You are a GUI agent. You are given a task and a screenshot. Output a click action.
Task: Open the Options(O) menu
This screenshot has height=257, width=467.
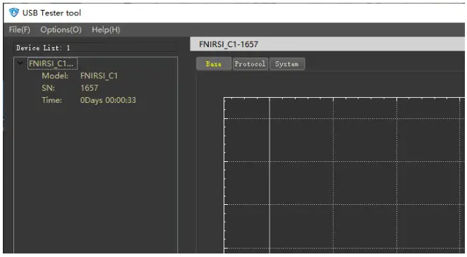(61, 30)
